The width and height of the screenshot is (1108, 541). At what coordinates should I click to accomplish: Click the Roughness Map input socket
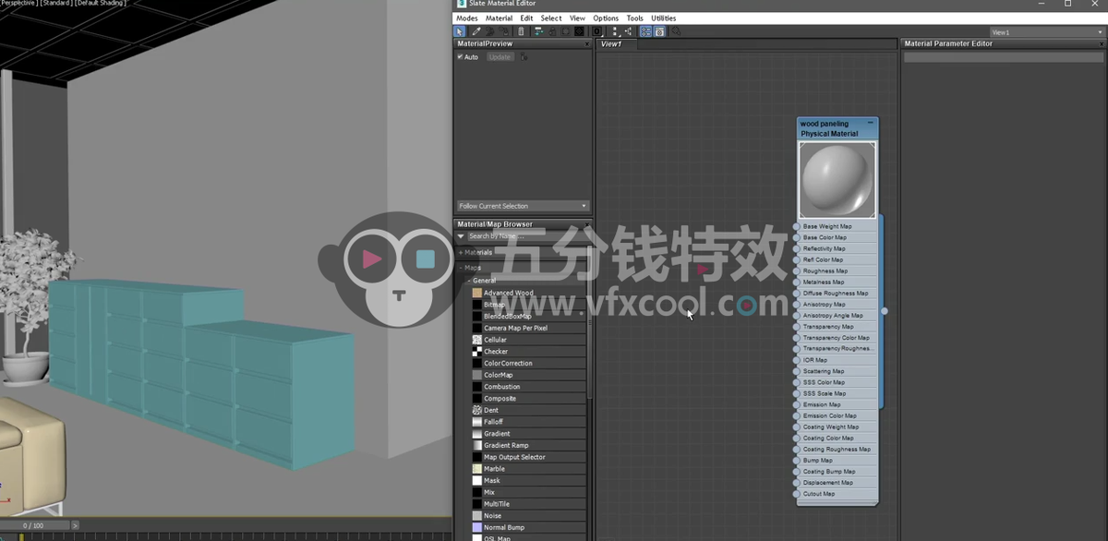[797, 270]
